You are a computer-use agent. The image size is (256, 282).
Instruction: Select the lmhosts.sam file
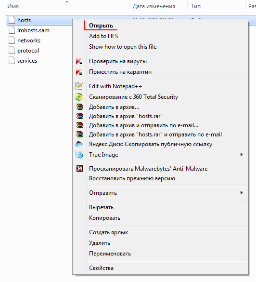[x=33, y=30]
